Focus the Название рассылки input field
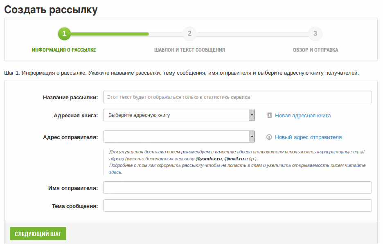This screenshot has height=244, width=383. point(237,97)
